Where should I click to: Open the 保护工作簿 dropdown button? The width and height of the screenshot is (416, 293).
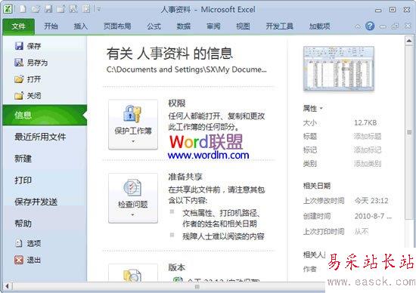tap(133, 125)
